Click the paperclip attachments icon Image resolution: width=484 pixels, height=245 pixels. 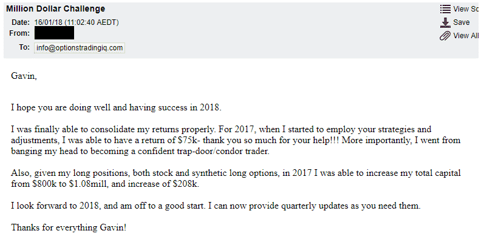(445, 36)
